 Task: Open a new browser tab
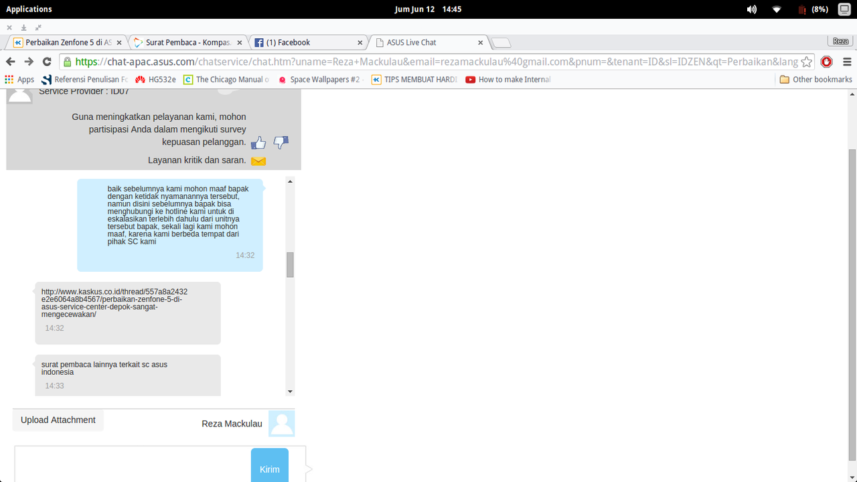click(x=501, y=43)
